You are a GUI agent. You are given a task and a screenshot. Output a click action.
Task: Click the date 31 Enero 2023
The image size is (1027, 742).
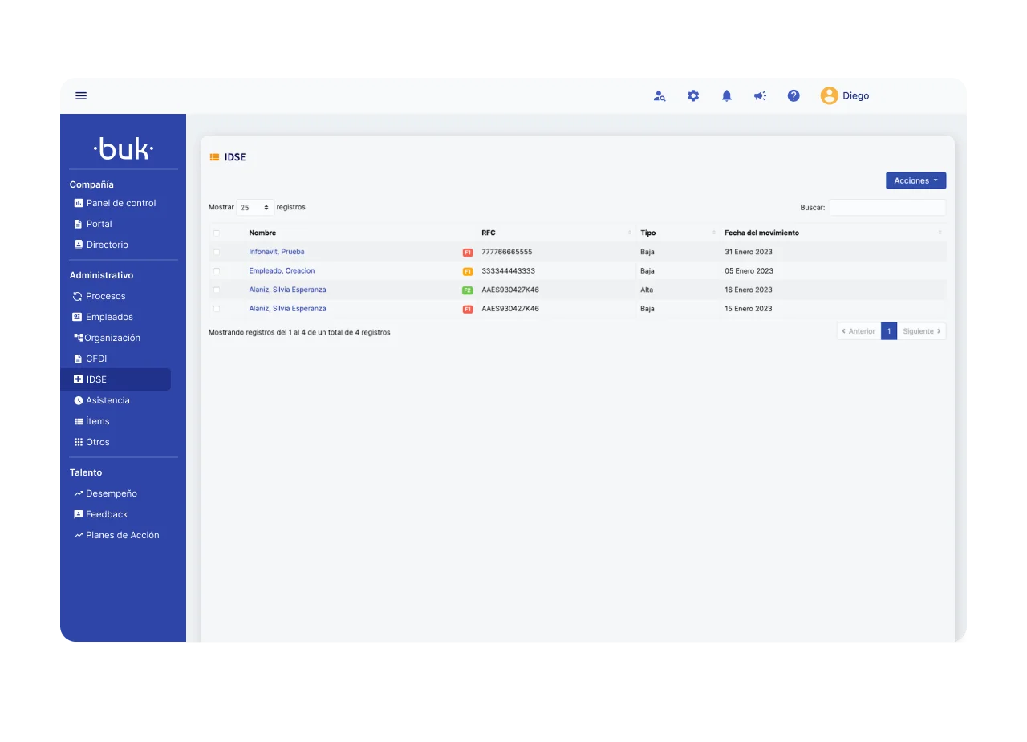click(x=749, y=252)
